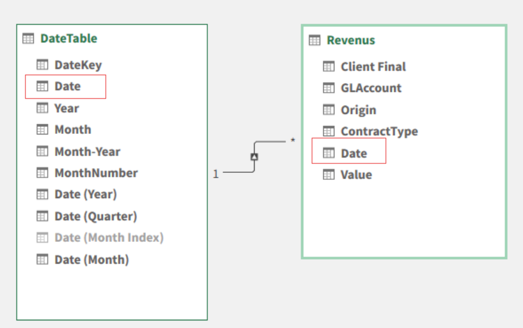
Task: Click the column icon beside Date (Month)
Action: point(43,260)
